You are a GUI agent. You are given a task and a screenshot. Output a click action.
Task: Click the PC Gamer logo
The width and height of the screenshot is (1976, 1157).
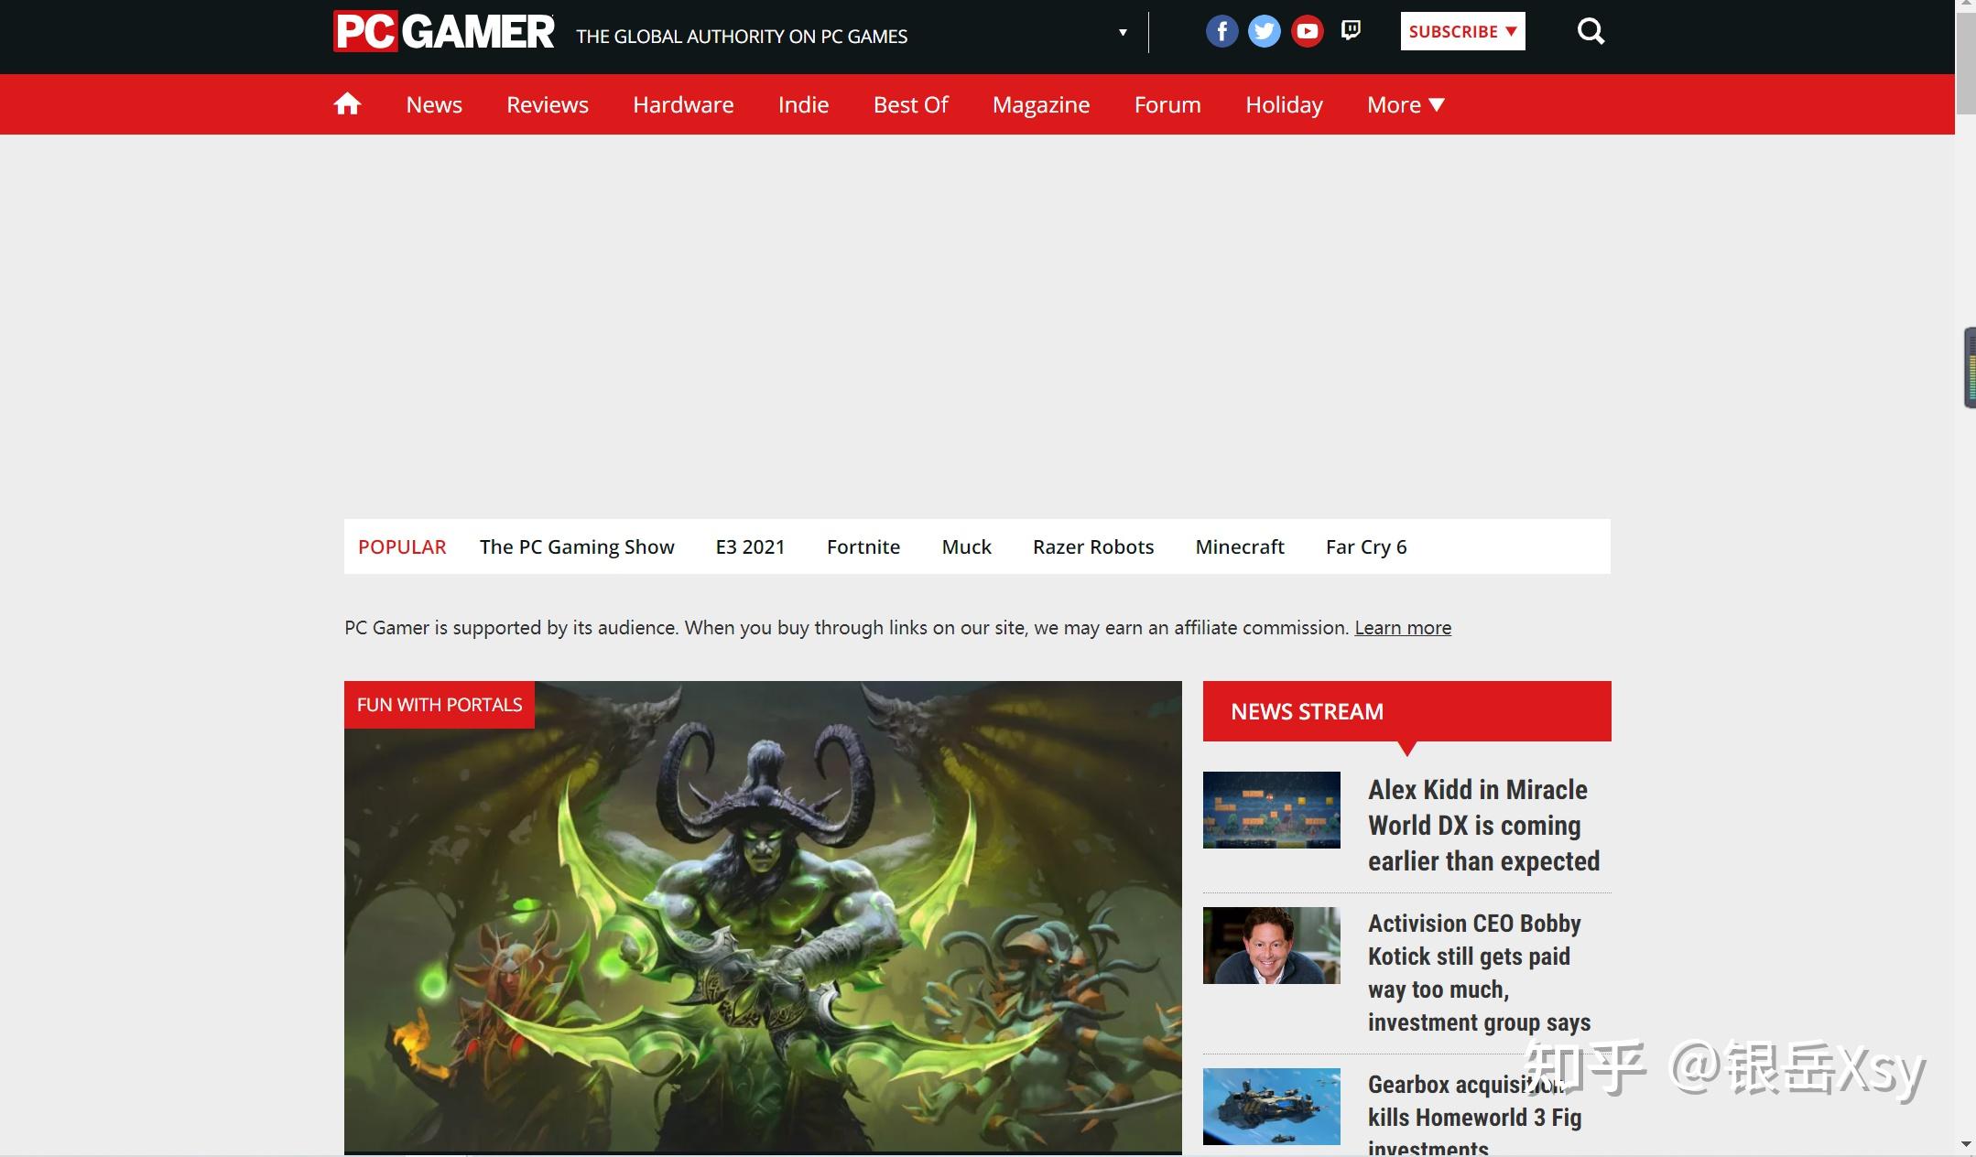(444, 32)
